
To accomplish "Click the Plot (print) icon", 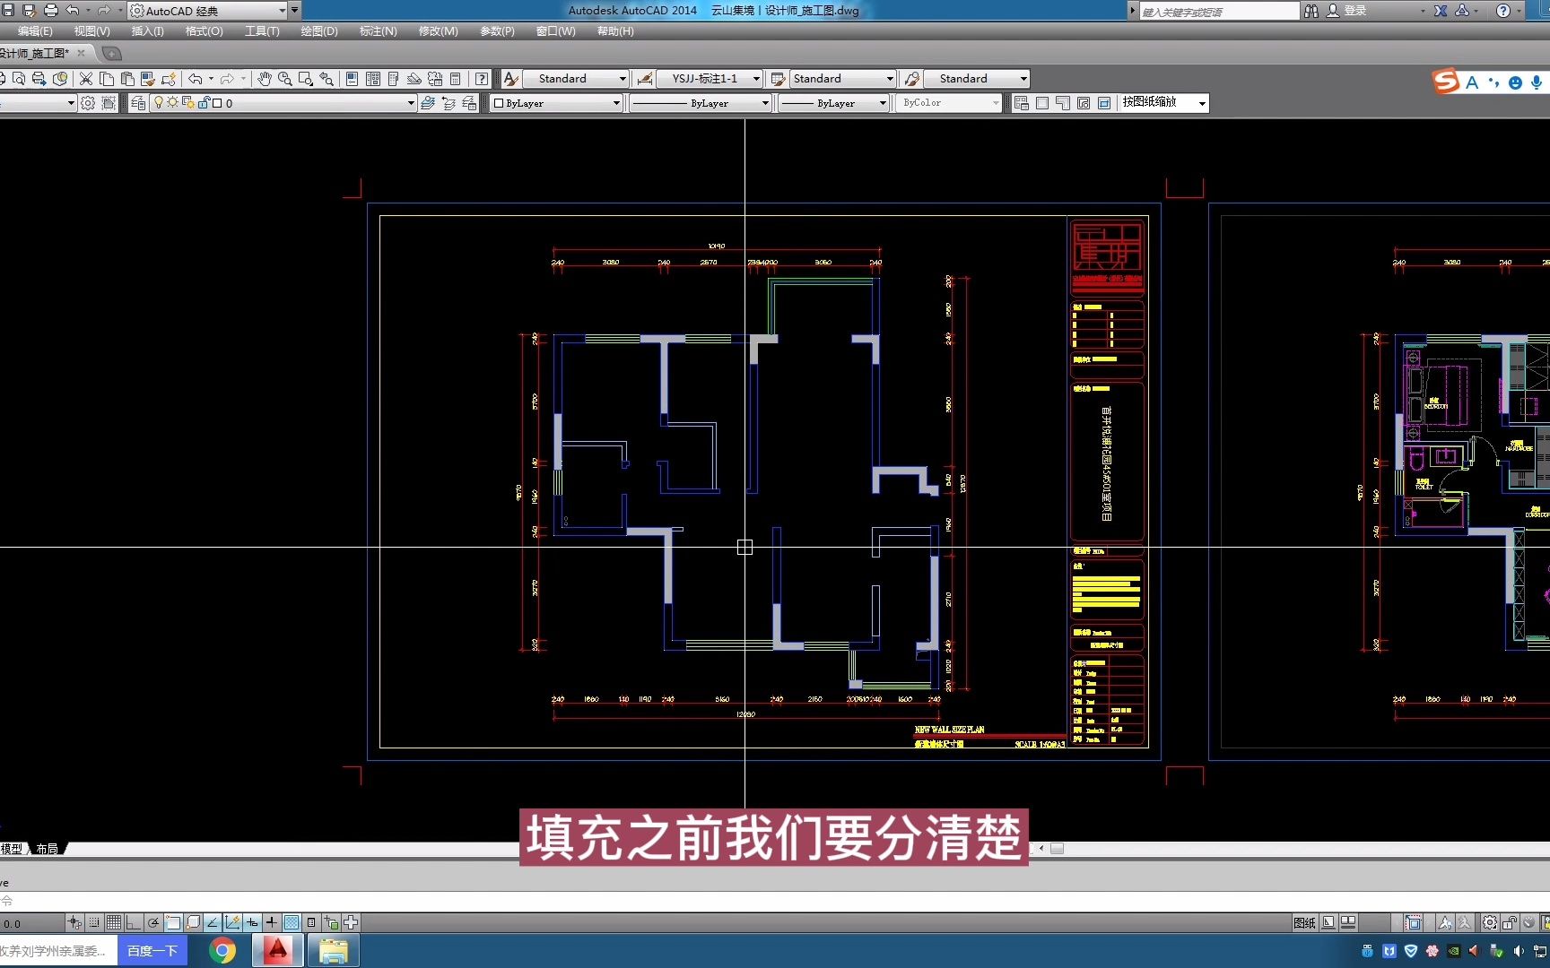I will point(39,79).
